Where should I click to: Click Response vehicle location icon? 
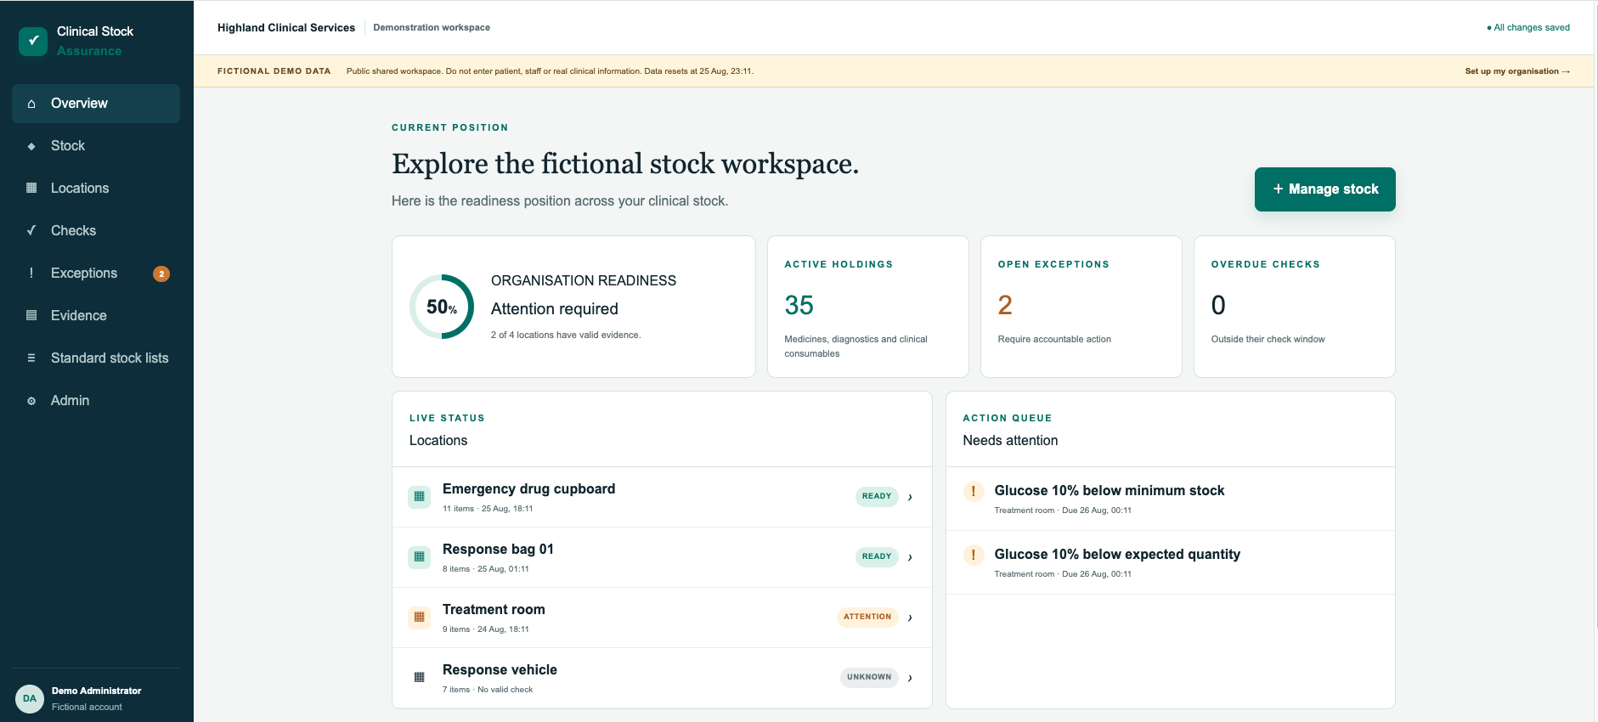(419, 678)
